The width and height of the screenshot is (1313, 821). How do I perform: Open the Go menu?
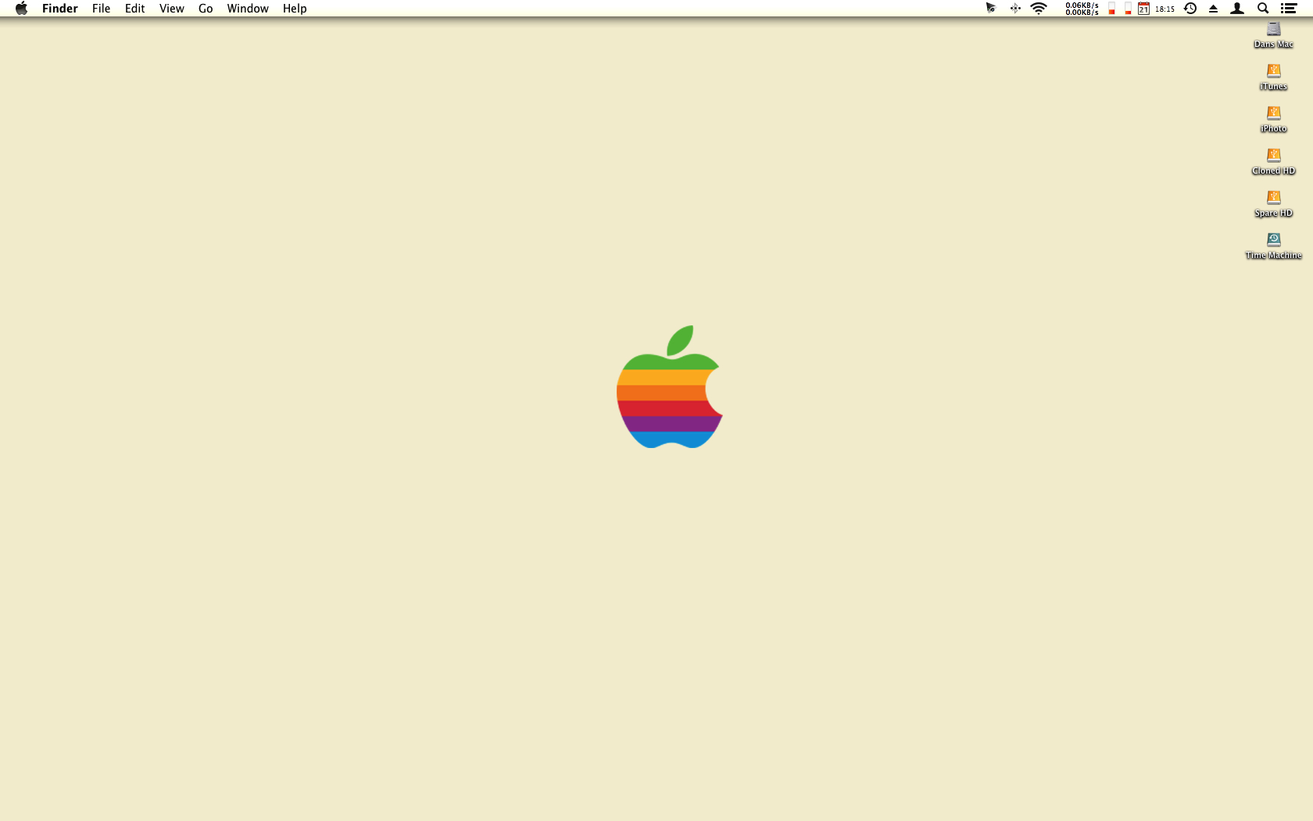click(x=206, y=9)
